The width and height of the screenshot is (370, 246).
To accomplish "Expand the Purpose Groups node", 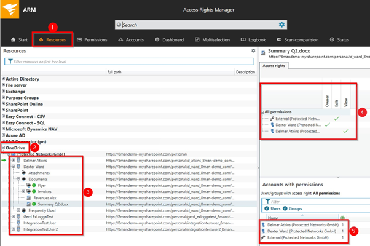I will (3, 97).
